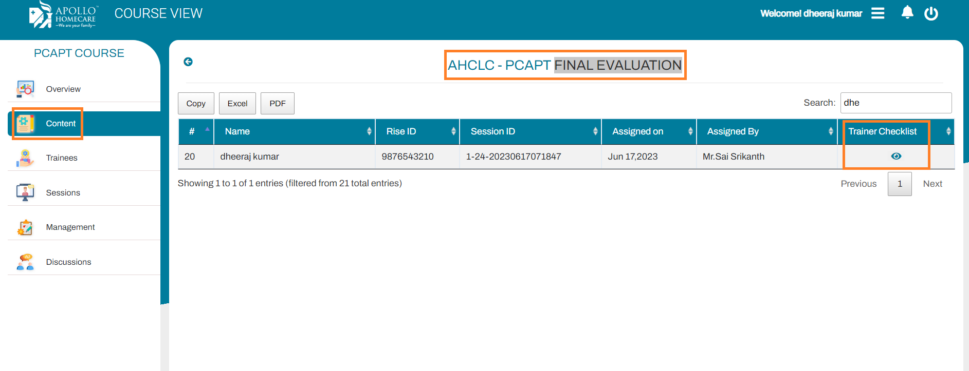Open the Management menu item

pos(84,227)
